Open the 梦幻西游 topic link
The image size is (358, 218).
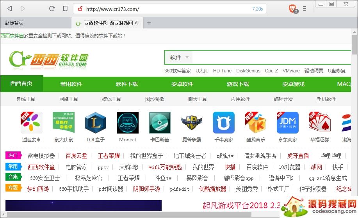tap(38, 189)
